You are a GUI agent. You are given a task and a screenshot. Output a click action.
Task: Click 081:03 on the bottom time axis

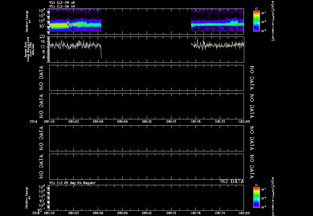(x=74, y=213)
